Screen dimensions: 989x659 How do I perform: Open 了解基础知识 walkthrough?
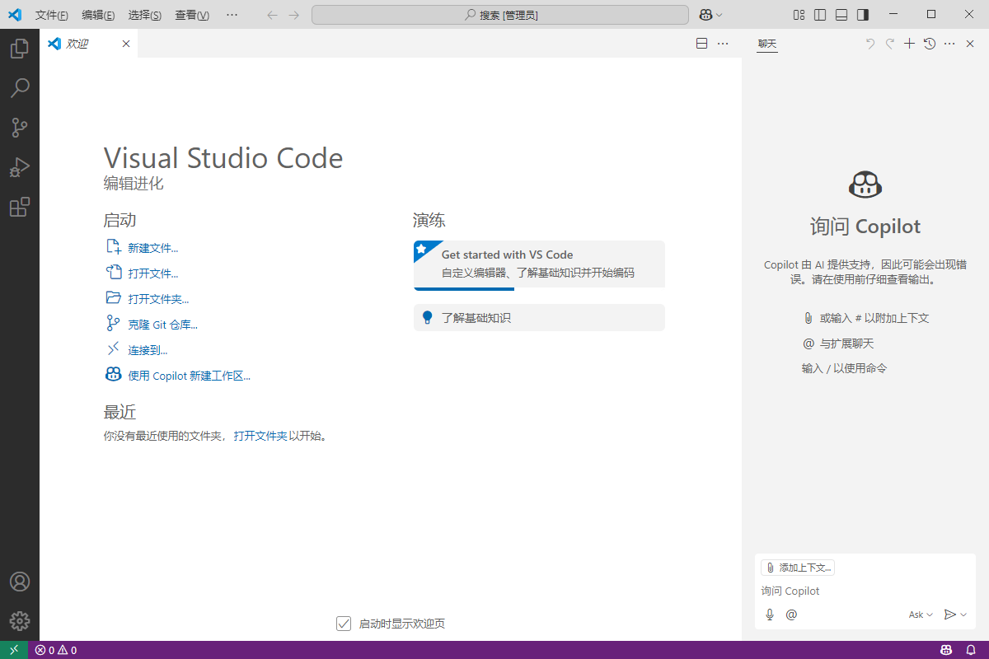tap(539, 317)
